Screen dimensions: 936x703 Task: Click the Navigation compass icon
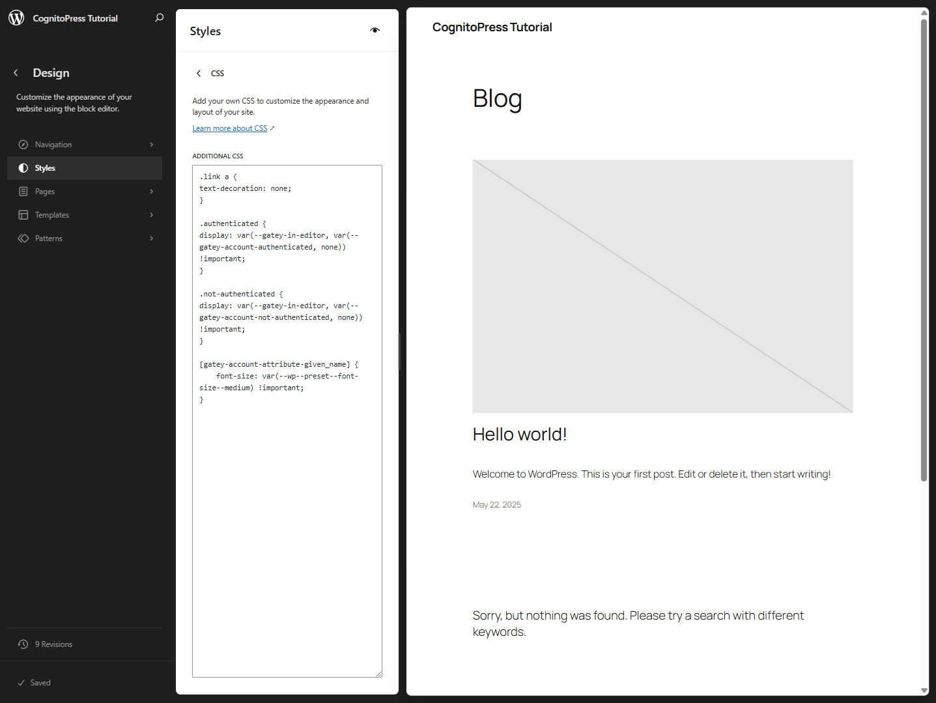pyautogui.click(x=23, y=145)
